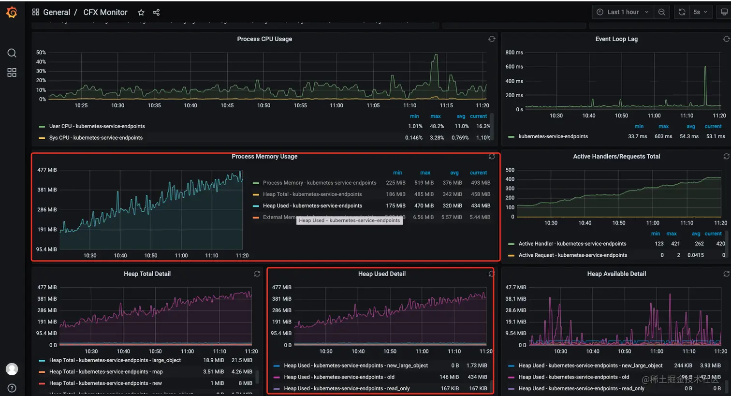Click the share dashboard icon

(x=156, y=13)
